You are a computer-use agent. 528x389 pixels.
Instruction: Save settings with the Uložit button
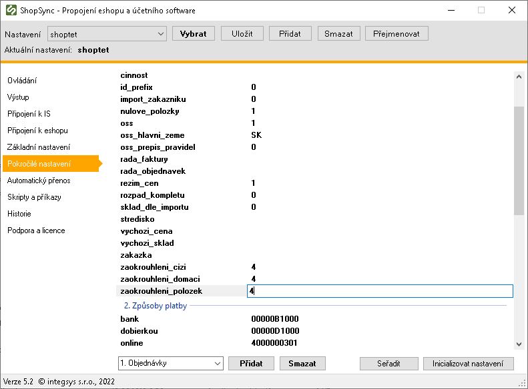(x=242, y=33)
